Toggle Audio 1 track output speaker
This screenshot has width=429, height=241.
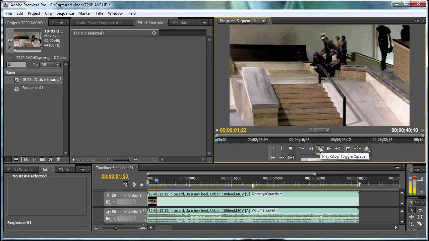108,212
